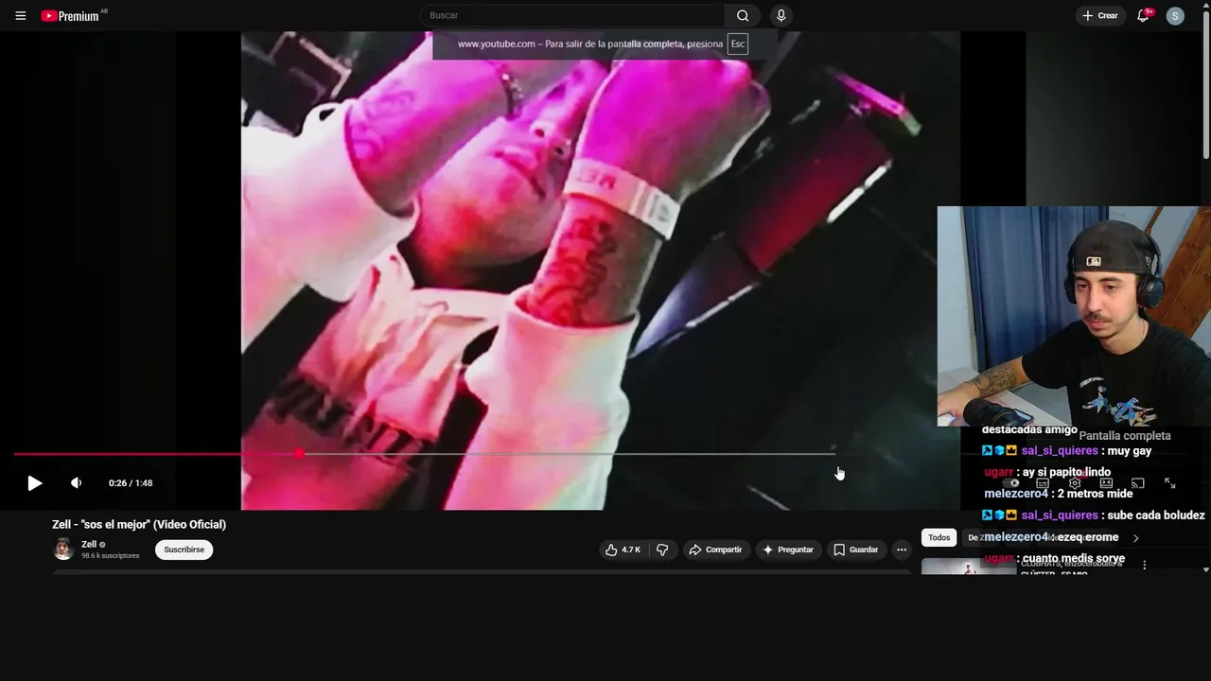This screenshot has height=681, width=1211.
Task: Click the 0:26 / 1:48 time display
Action: pos(131,483)
